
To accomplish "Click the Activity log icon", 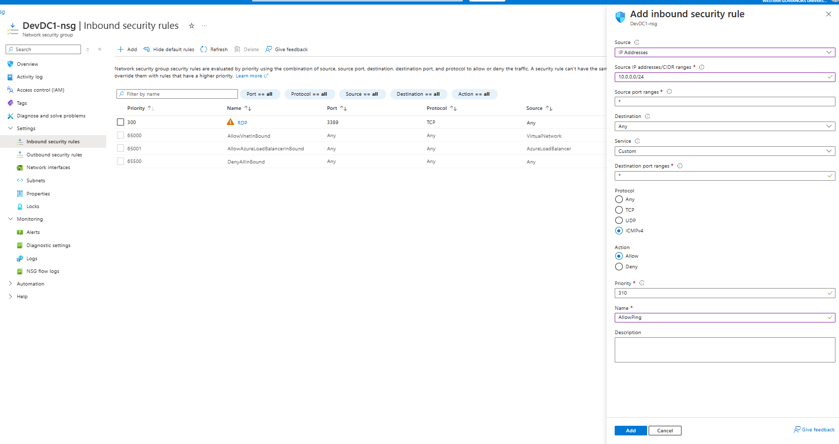I will click(x=10, y=77).
